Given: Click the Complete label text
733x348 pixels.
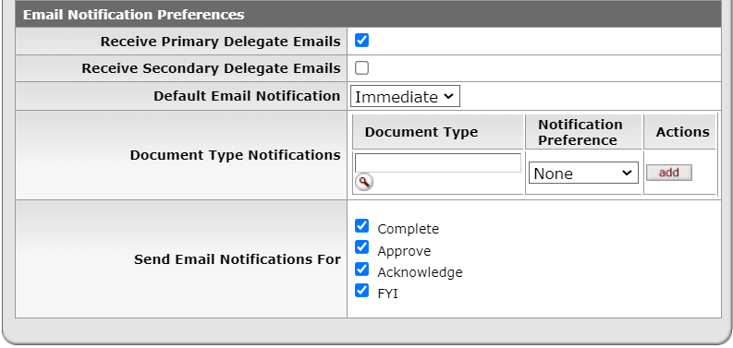Looking at the screenshot, I should (x=409, y=229).
